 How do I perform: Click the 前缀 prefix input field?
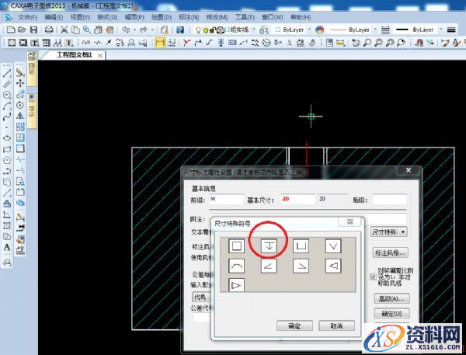pyautogui.click(x=222, y=200)
